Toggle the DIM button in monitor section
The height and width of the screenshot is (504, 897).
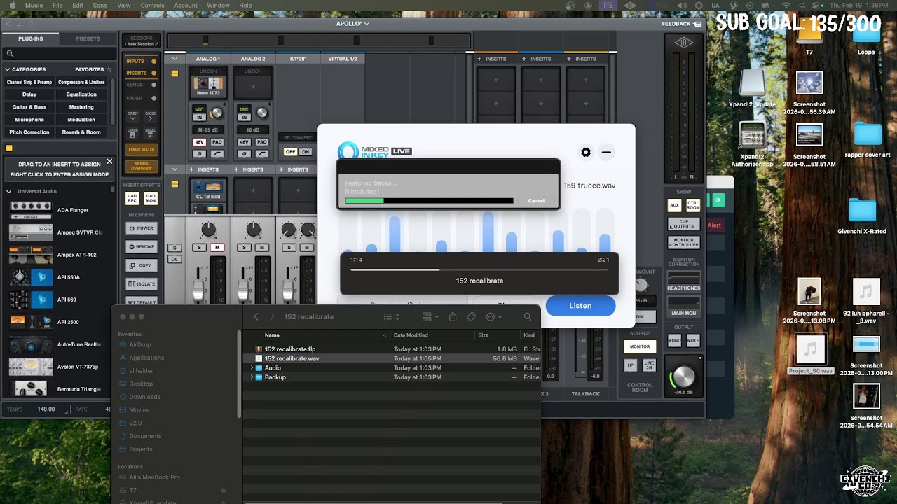[640, 316]
